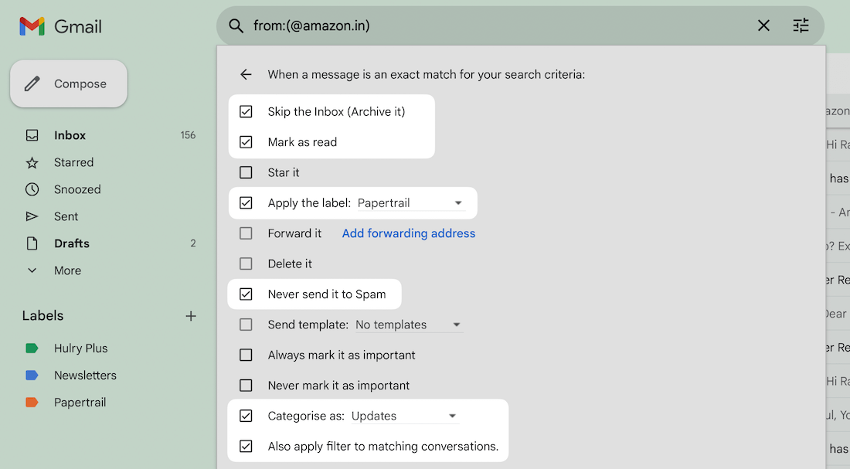This screenshot has height=469, width=850.
Task: Click Add forwarding address link
Action: pos(409,233)
